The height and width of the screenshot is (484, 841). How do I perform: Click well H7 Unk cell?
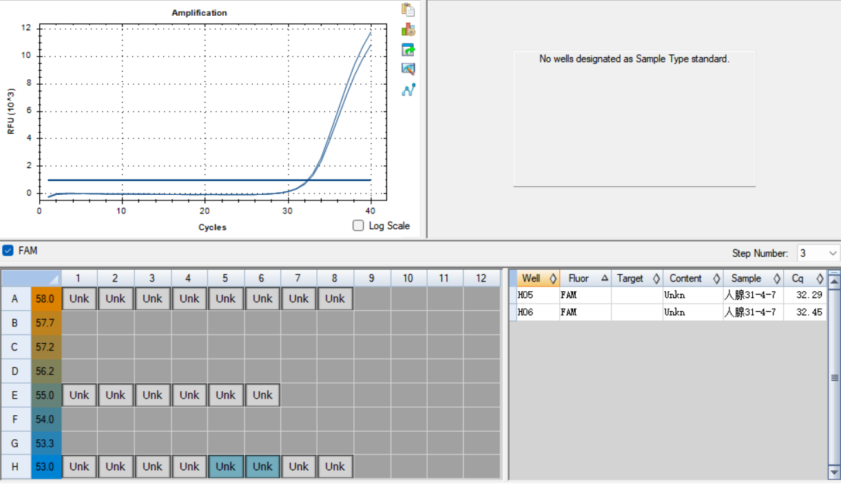(299, 466)
